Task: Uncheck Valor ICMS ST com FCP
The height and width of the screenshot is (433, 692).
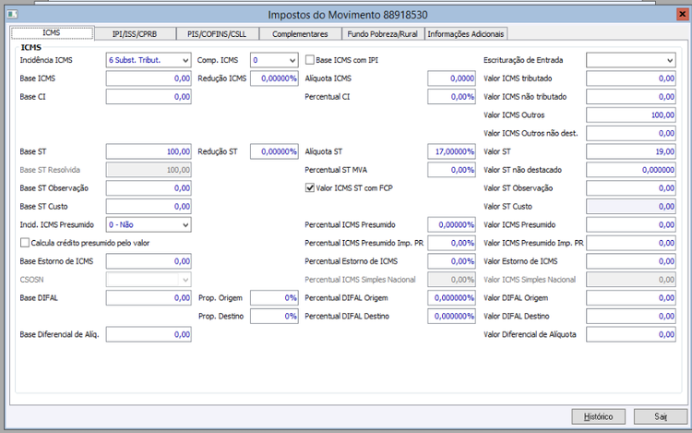Action: (310, 188)
